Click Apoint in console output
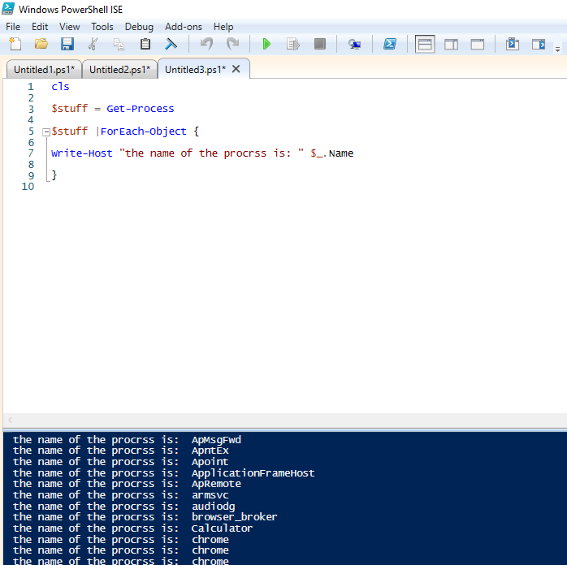Screen dimensions: 567x565 (x=210, y=462)
